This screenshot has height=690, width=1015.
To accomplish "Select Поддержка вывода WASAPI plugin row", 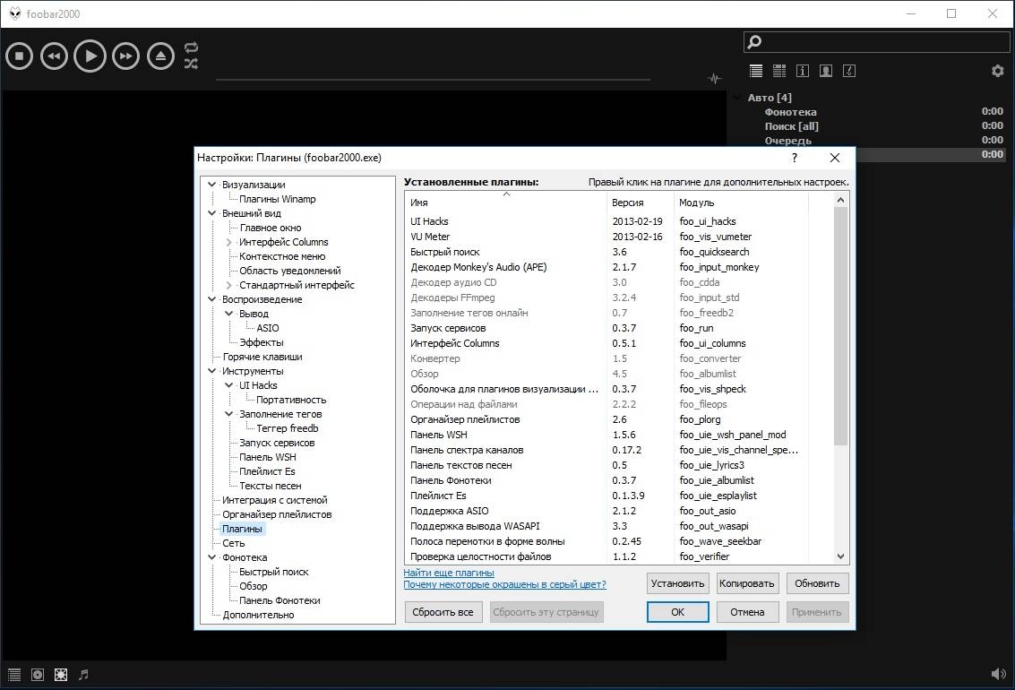I will pyautogui.click(x=608, y=526).
